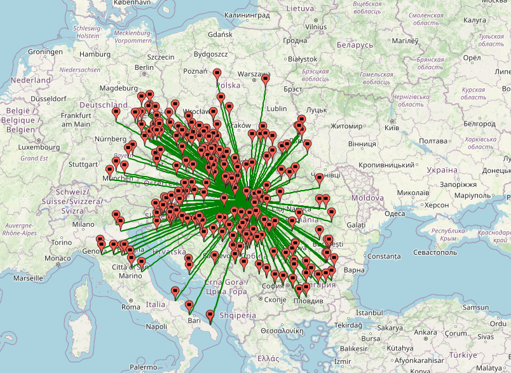511x373 pixels.
Task: Click the Türkiye country label
Action: point(463,355)
